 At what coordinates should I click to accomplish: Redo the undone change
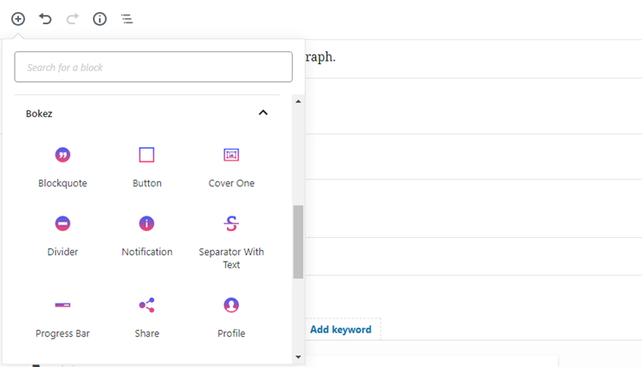pyautogui.click(x=73, y=19)
